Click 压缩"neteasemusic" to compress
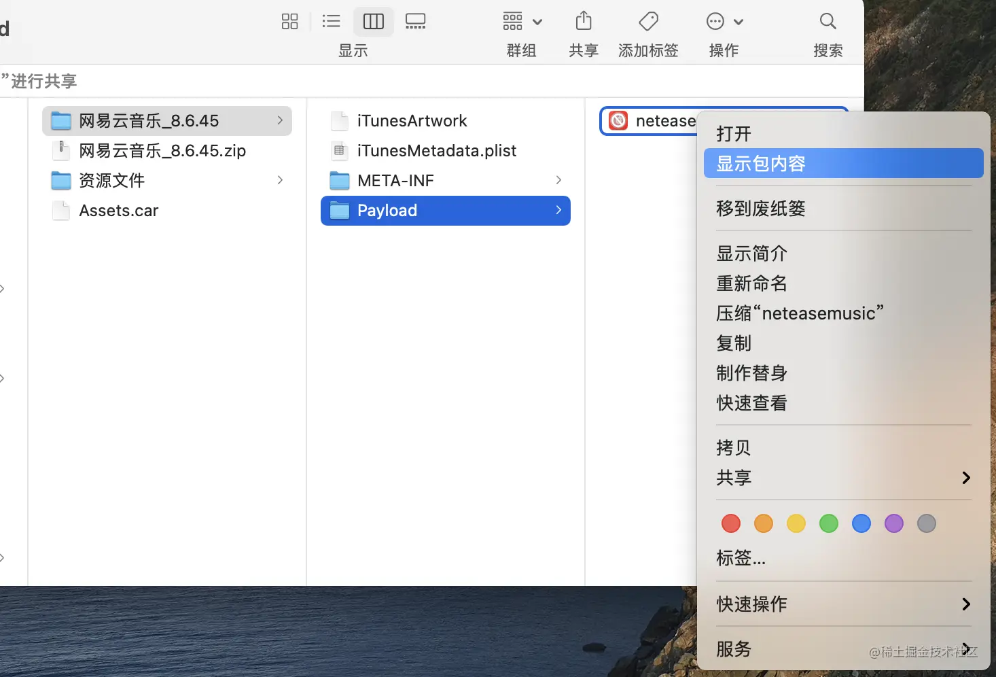This screenshot has height=677, width=996. [800, 313]
